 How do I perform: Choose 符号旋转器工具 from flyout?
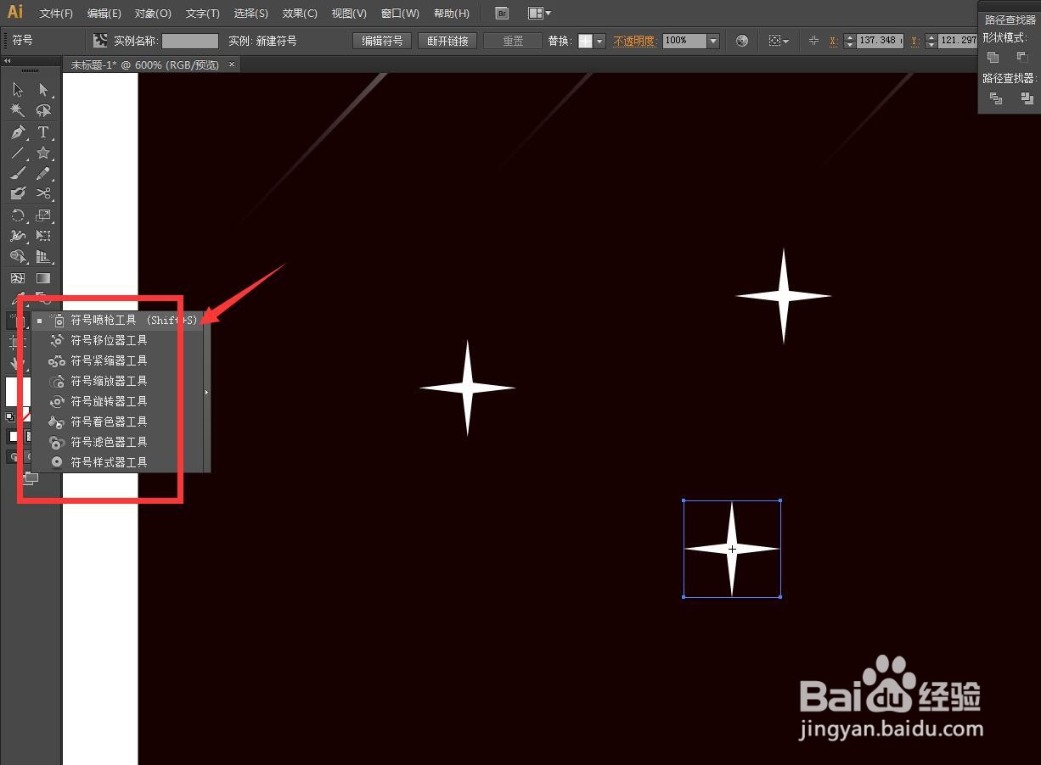[x=118, y=401]
